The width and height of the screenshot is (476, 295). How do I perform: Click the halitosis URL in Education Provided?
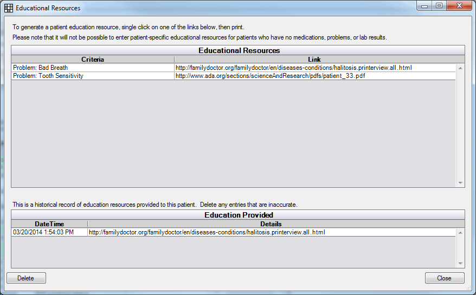pyautogui.click(x=207, y=232)
